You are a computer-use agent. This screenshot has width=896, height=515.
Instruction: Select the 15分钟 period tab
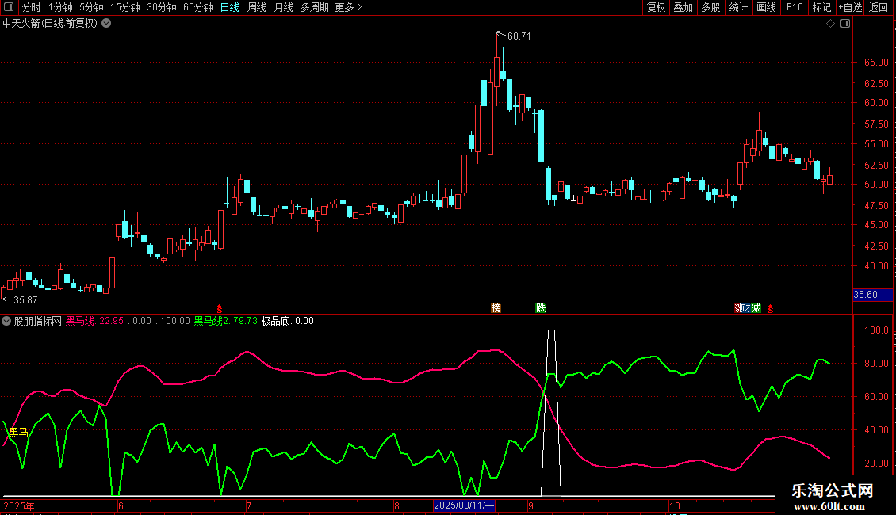click(x=125, y=7)
